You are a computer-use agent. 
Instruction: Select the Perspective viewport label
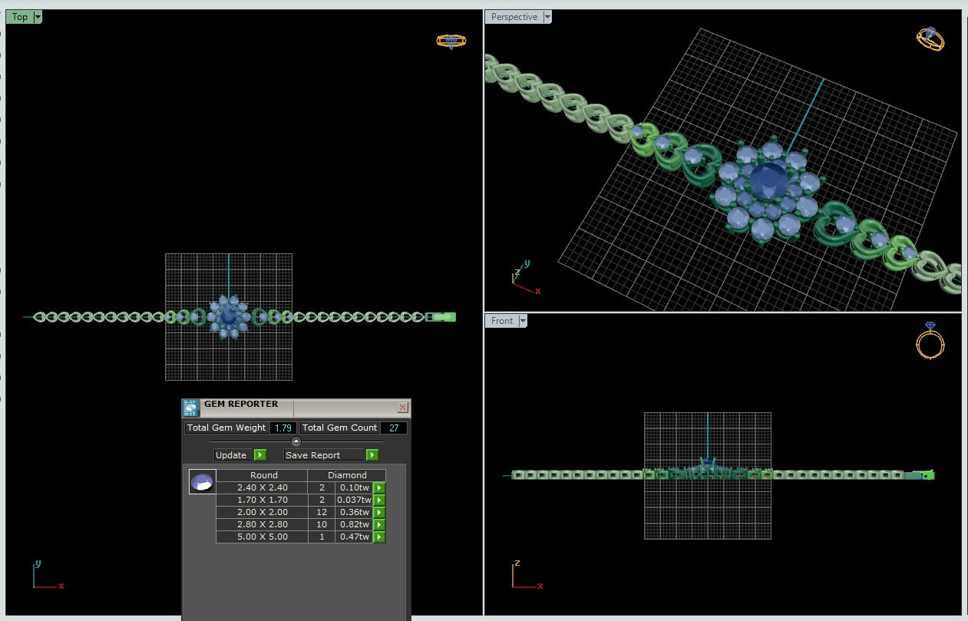click(x=514, y=17)
